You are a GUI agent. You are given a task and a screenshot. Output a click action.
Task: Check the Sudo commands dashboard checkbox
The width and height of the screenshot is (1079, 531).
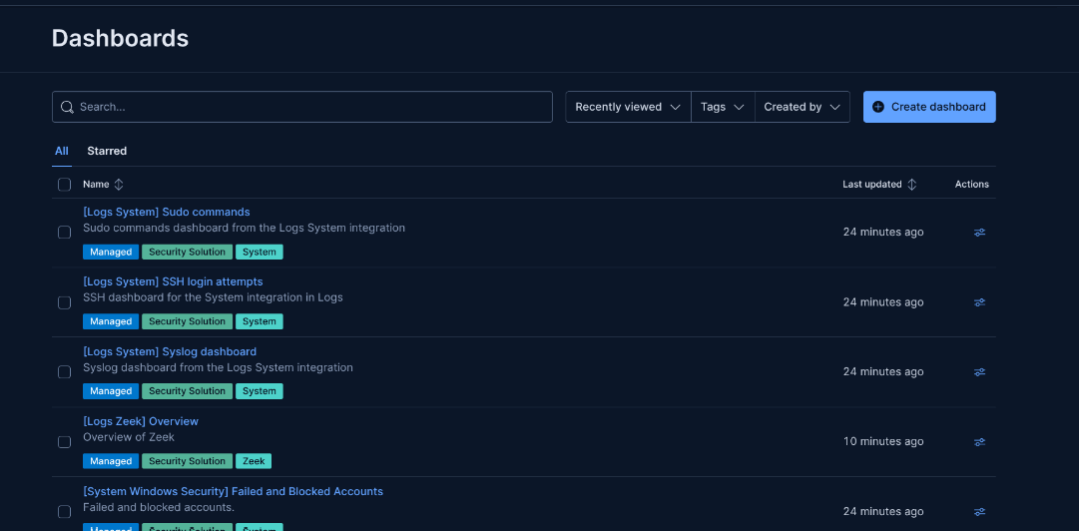(x=64, y=233)
